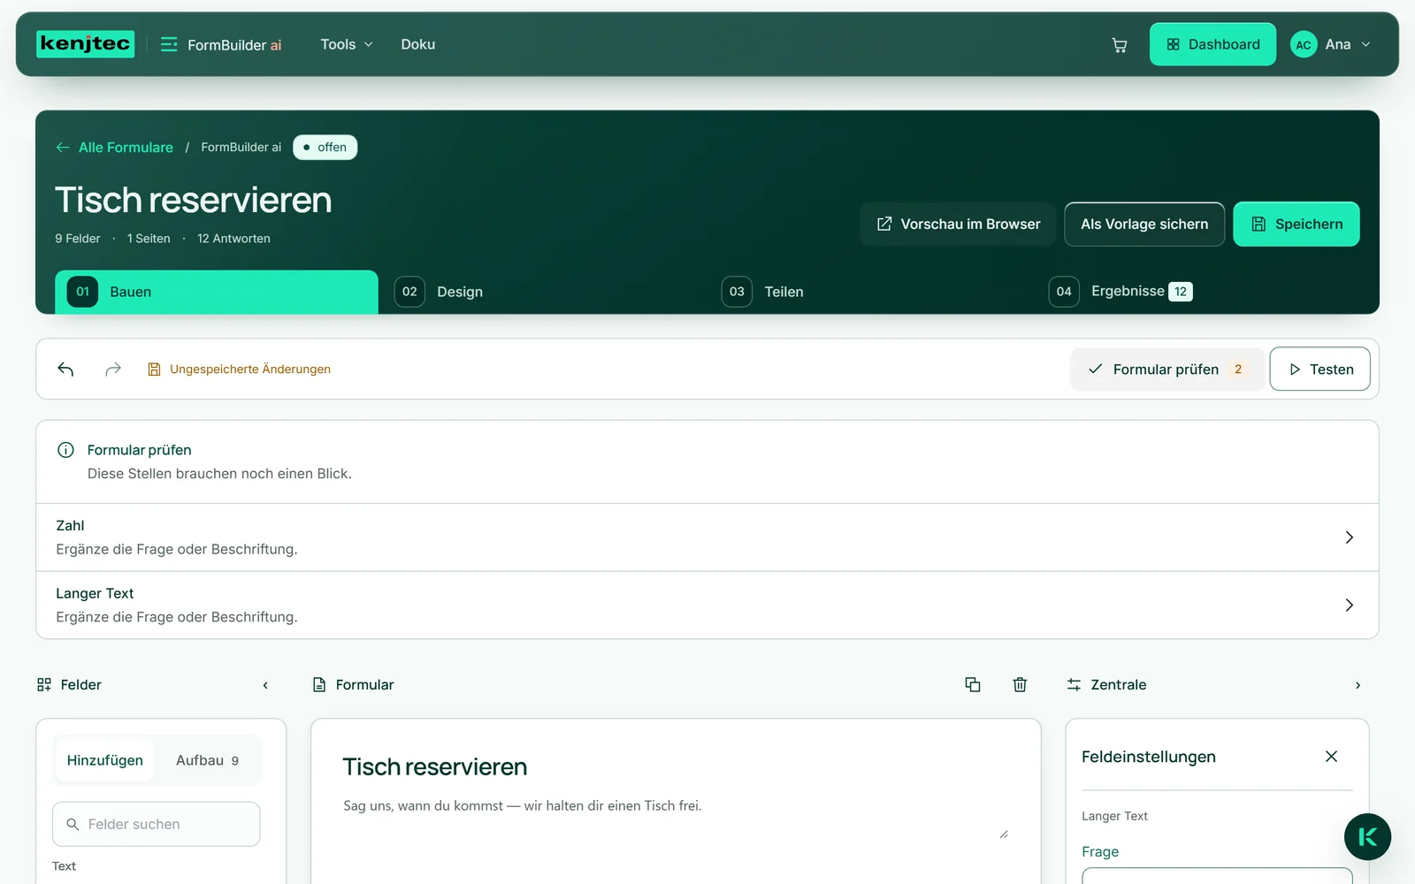Click the Testen button
Screen dimensions: 1415x884
(1319, 369)
